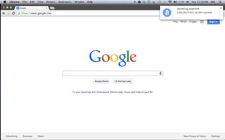Viewport: 225px width, 140px height.
Task: Click the battery status icon
Action: click(x=175, y=2)
